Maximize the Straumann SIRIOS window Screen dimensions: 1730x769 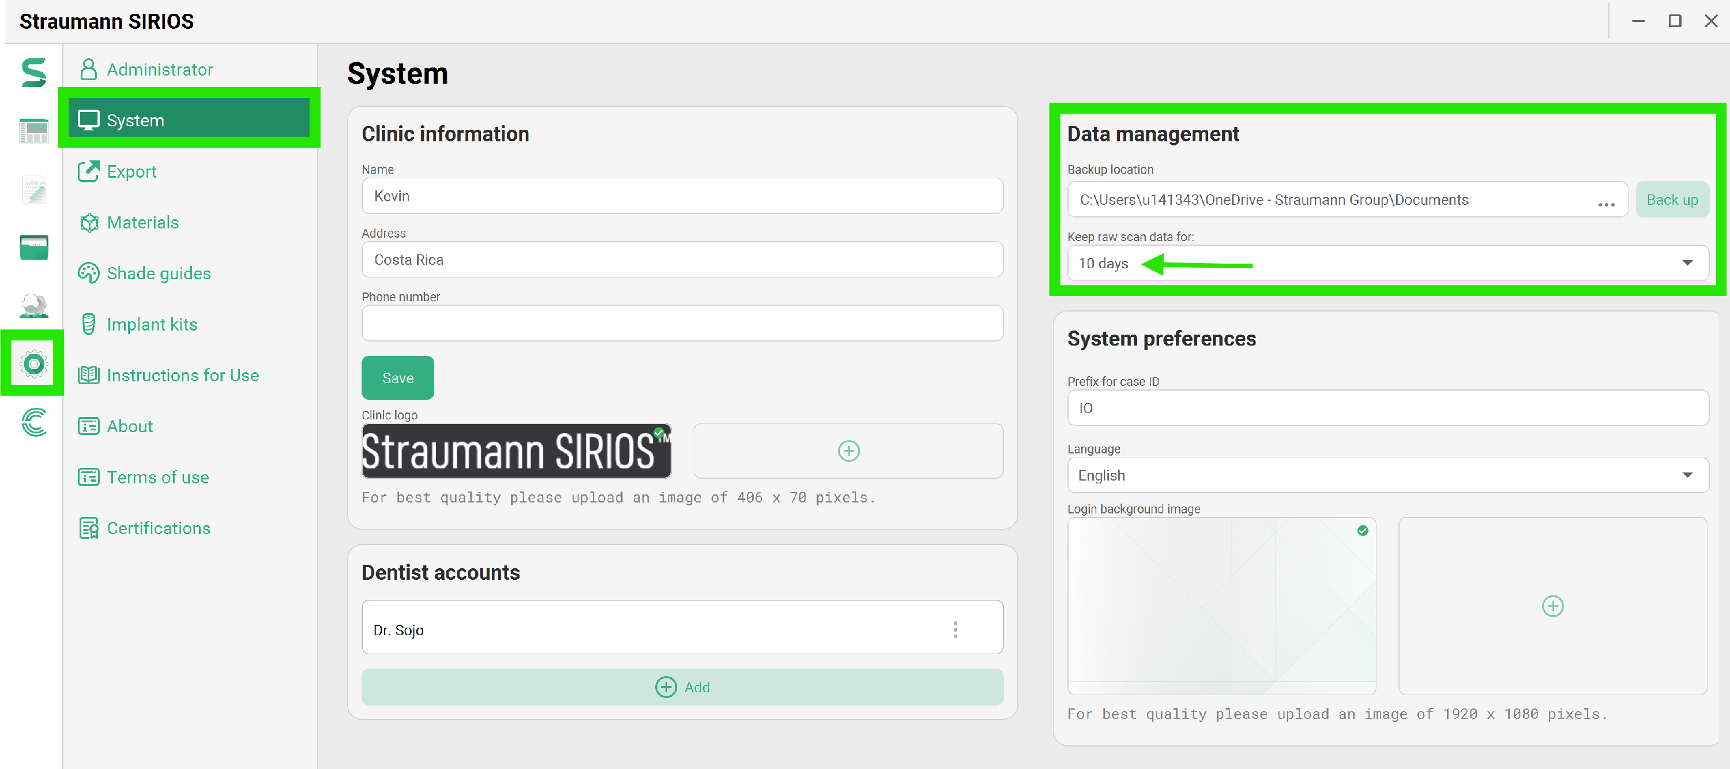[x=1675, y=21]
